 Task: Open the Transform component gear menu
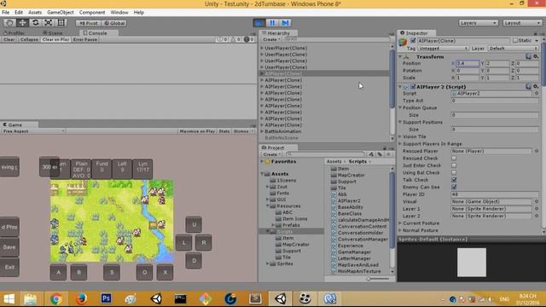536,56
